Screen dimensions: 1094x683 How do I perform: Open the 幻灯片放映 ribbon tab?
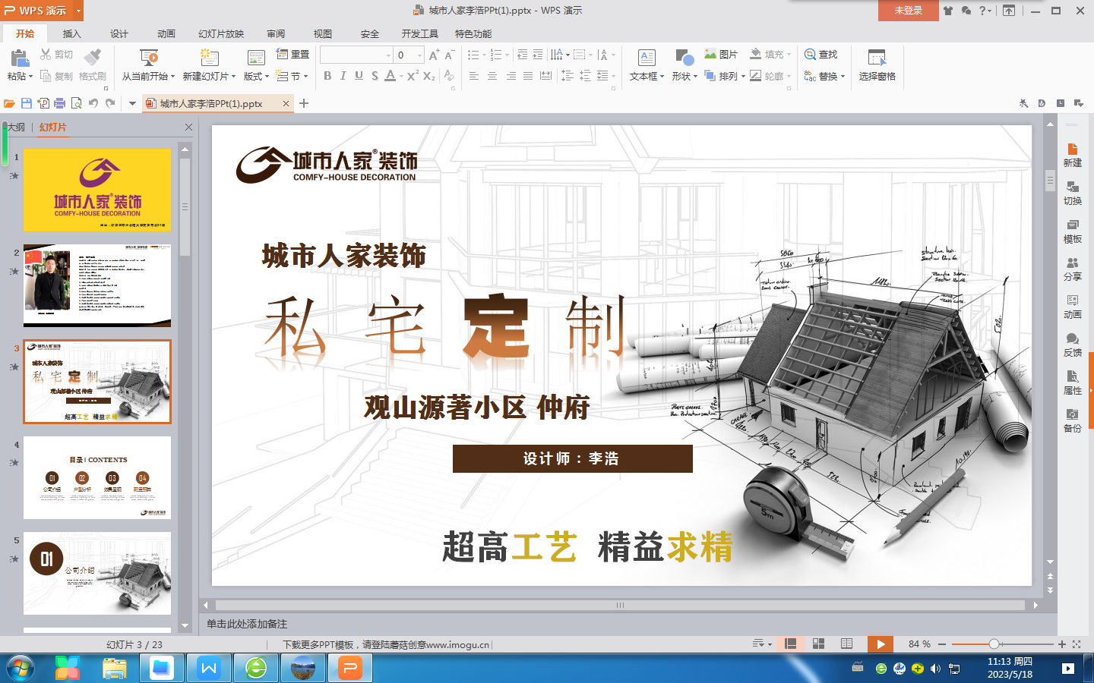tap(221, 34)
